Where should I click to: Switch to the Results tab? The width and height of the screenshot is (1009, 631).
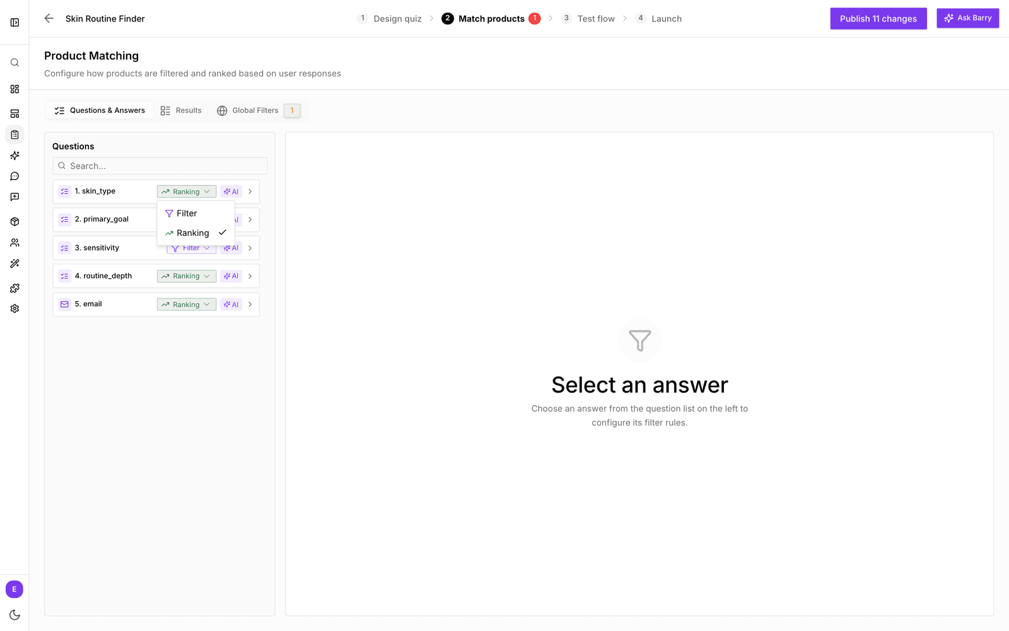pyautogui.click(x=181, y=110)
